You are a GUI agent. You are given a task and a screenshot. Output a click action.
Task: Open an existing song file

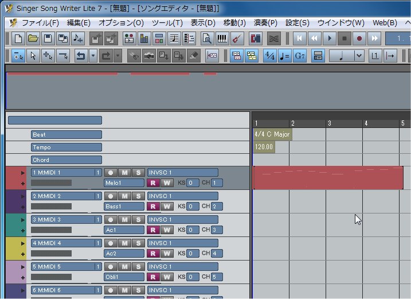click(33, 38)
